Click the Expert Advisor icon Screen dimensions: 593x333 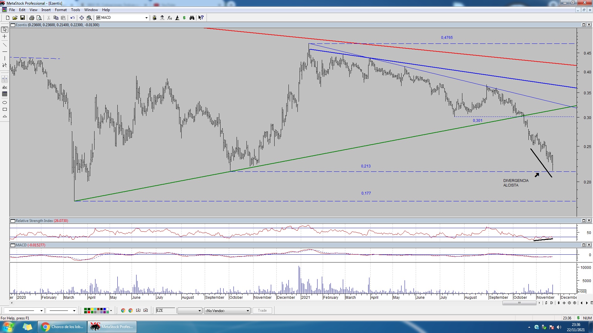coord(162,18)
